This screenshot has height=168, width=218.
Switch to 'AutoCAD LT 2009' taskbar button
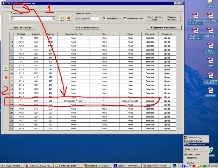point(39,166)
